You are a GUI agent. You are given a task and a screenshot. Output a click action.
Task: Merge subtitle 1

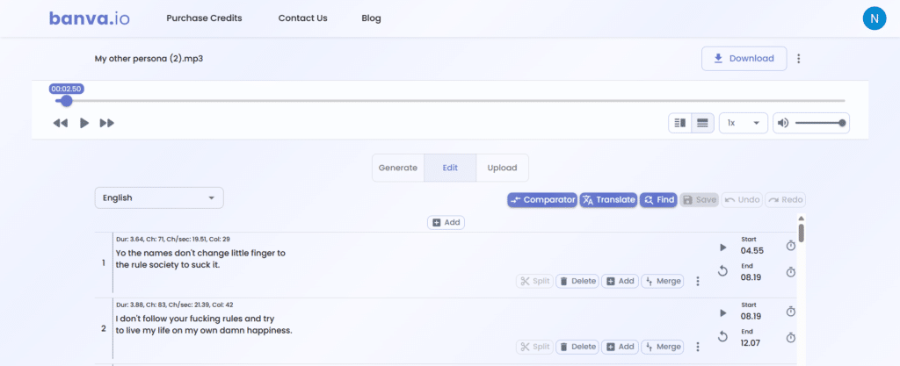coord(663,281)
